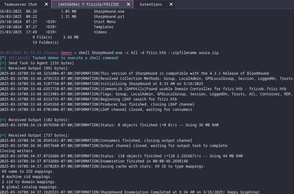Click the Consumers finished line

tap(96, 141)
